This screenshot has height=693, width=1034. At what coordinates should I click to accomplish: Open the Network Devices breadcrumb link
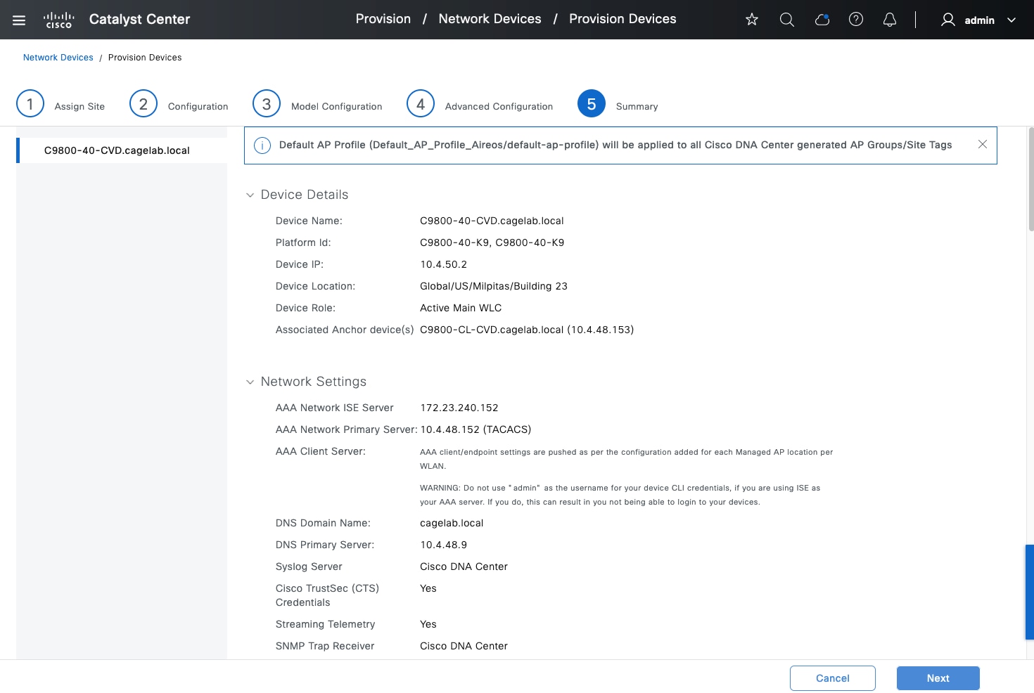pos(58,58)
